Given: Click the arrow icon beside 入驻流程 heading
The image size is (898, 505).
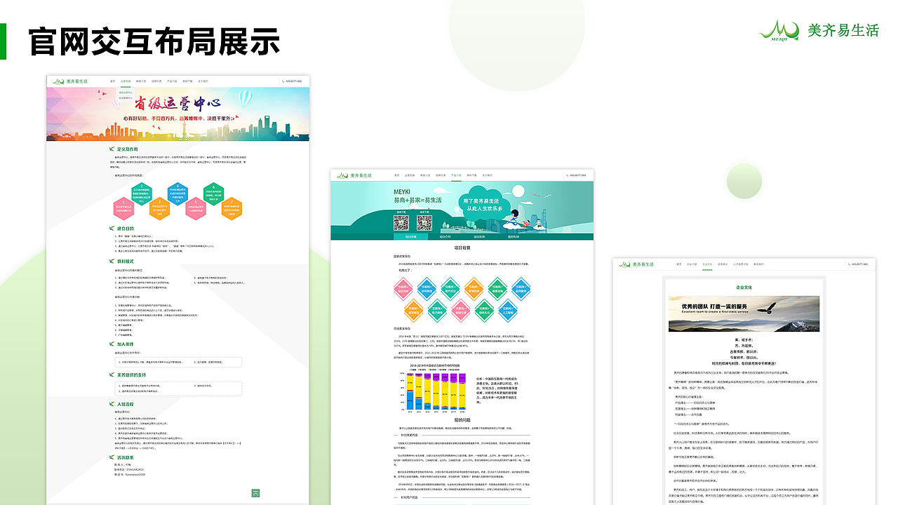Looking at the screenshot, I should point(112,404).
